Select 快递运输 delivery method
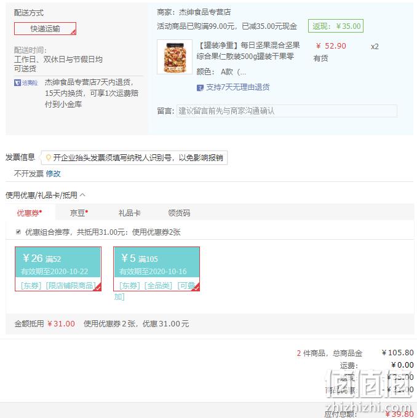This screenshot has width=417, height=418. pos(45,28)
